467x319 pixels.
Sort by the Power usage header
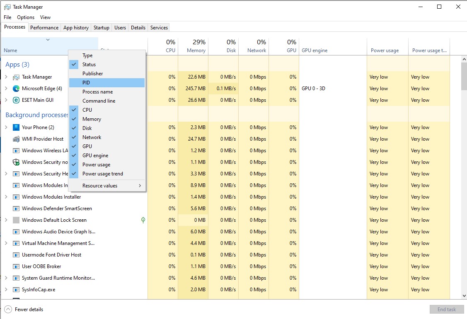pyautogui.click(x=387, y=46)
